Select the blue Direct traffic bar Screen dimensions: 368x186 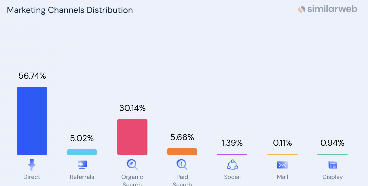tap(32, 121)
